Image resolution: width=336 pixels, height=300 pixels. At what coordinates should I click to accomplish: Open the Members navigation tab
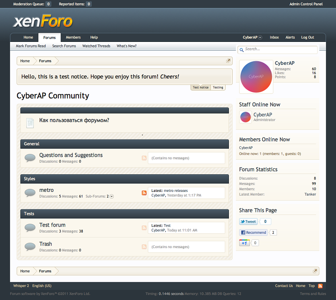[x=73, y=37]
